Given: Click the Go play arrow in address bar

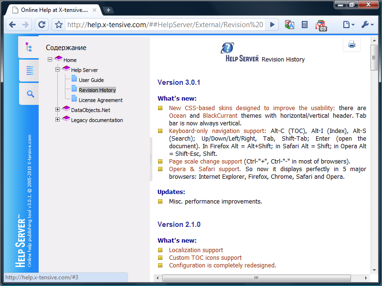Looking at the screenshot, I should 272,25.
